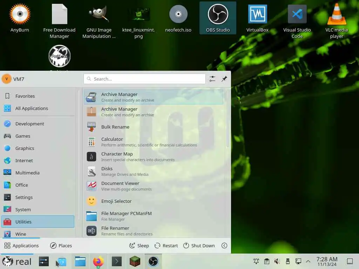This screenshot has height=269, width=359.
Task: Open launcher configure settings icon
Action: (x=212, y=79)
